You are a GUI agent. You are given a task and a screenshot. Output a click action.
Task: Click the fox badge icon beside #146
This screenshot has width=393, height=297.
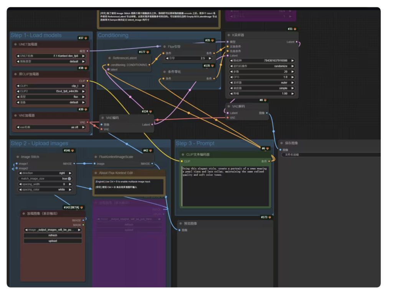[x=73, y=150]
